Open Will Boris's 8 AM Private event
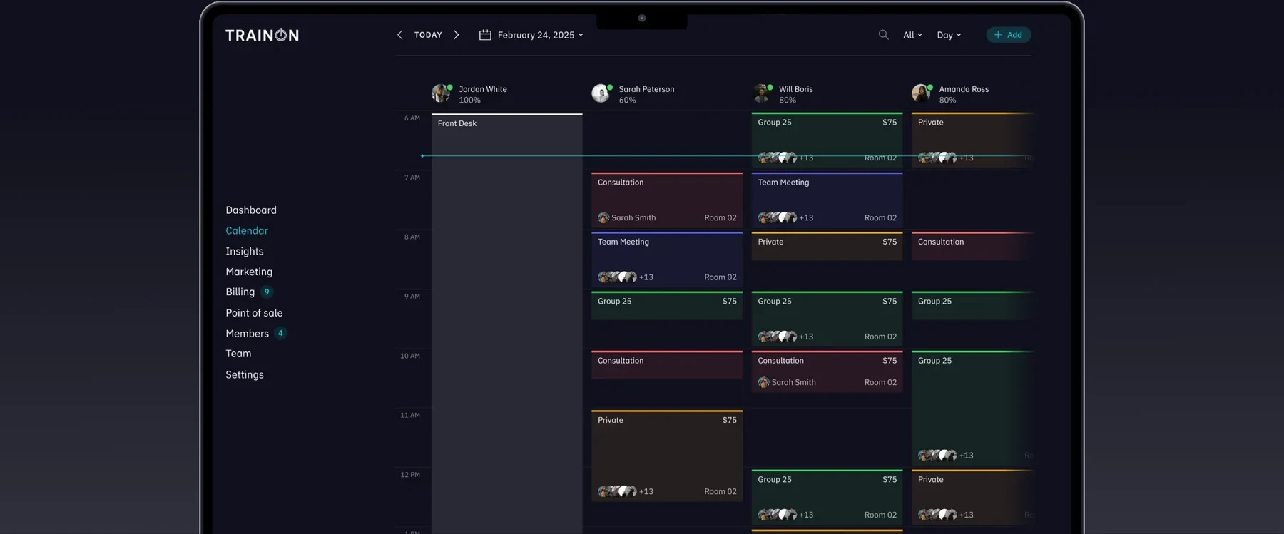The image size is (1284, 534). [x=827, y=246]
